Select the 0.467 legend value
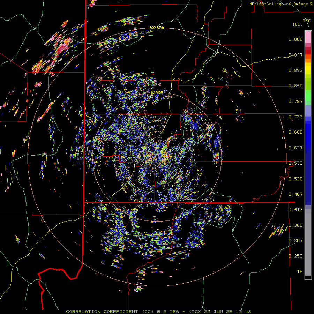 tap(296, 194)
